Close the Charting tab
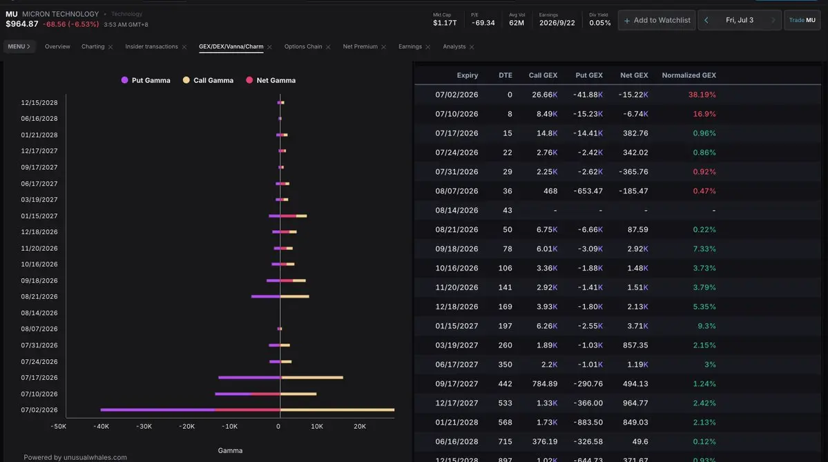 coord(110,47)
